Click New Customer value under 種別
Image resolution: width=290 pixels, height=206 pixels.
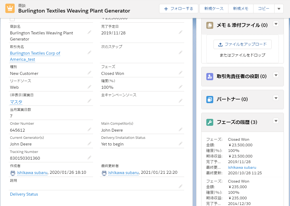tap(24, 73)
